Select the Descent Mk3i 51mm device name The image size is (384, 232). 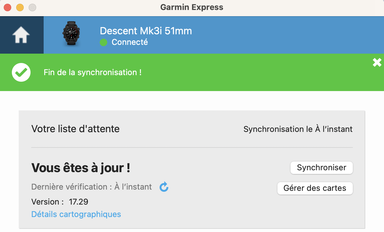point(146,31)
